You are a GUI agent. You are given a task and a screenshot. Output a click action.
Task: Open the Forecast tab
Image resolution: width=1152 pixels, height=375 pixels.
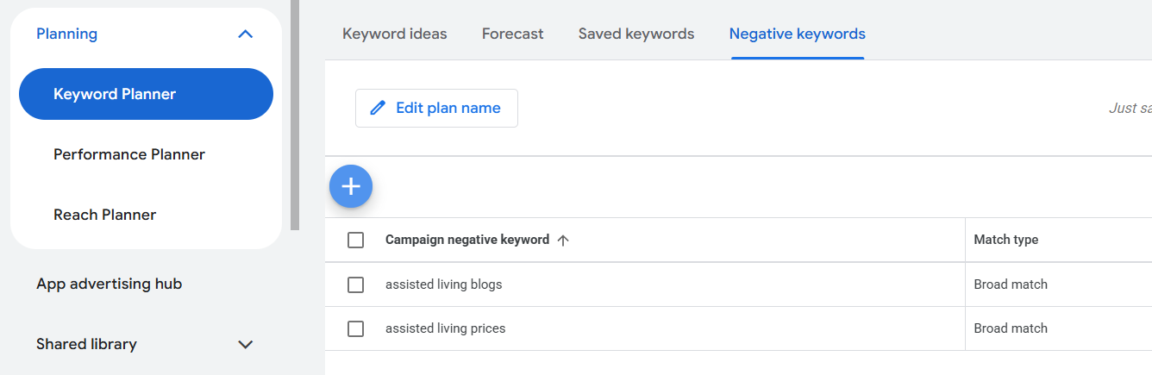coord(512,34)
